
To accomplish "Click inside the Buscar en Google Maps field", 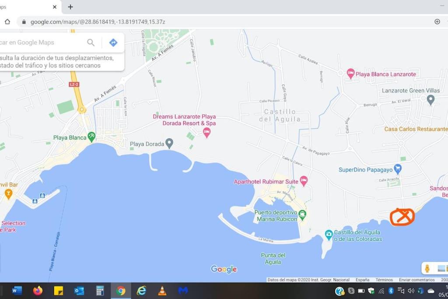I will [x=42, y=42].
